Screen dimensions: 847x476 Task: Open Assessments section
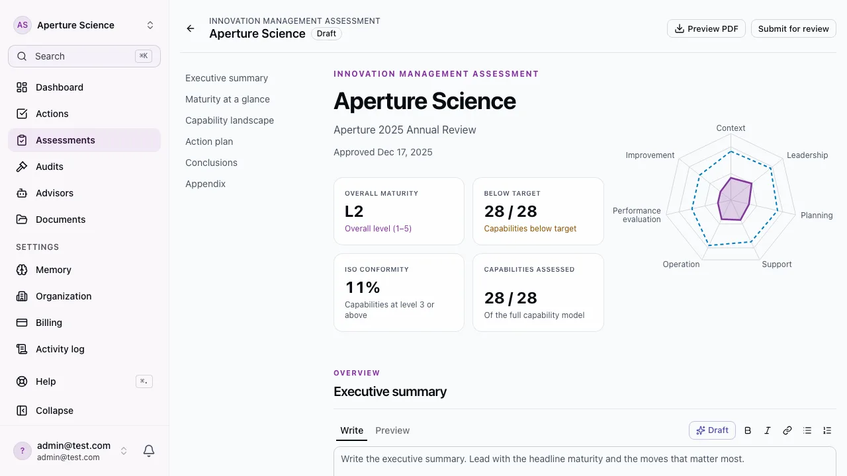click(84, 140)
